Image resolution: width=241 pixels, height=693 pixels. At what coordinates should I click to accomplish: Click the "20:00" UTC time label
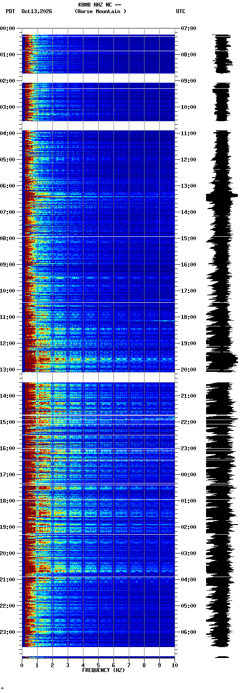189,370
